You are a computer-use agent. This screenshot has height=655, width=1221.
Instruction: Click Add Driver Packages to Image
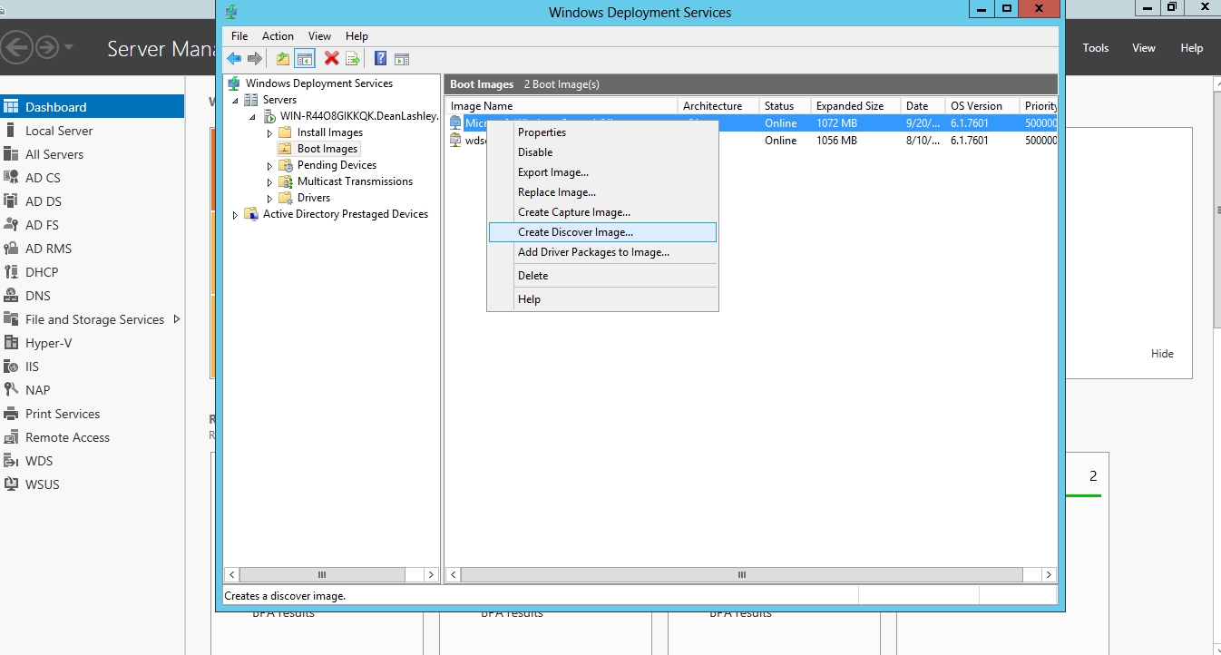click(593, 252)
